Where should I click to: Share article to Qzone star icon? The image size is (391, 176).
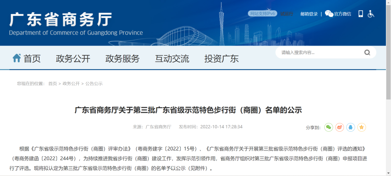[362, 127]
